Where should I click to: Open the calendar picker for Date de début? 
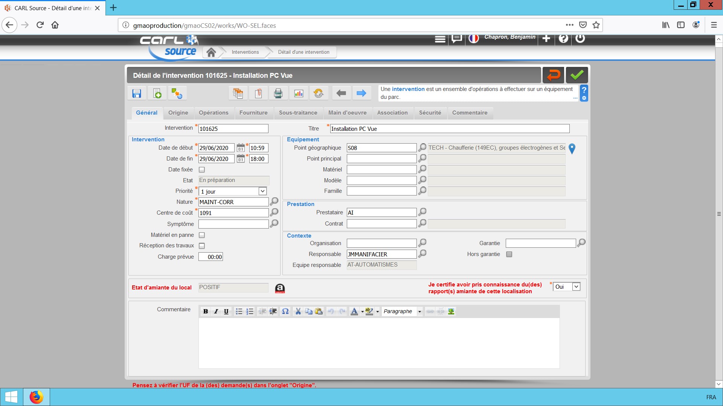pyautogui.click(x=241, y=148)
